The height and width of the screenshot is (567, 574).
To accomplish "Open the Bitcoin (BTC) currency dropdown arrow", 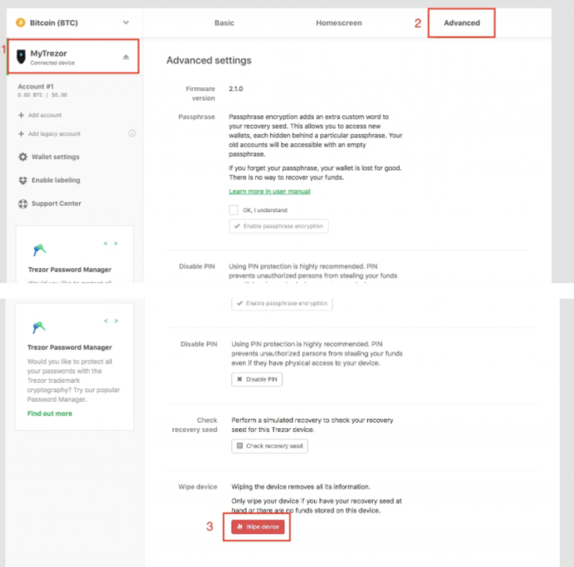I will coord(126,22).
